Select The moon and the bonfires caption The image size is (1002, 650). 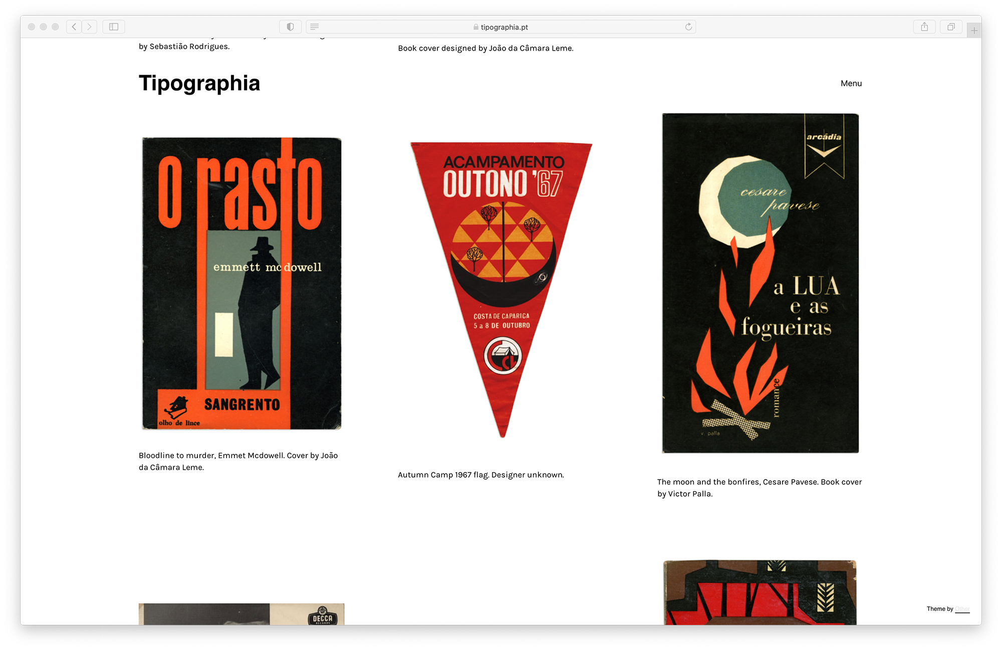pyautogui.click(x=760, y=488)
